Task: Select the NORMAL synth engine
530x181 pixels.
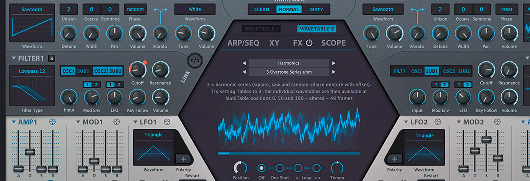Action: pos(289,9)
